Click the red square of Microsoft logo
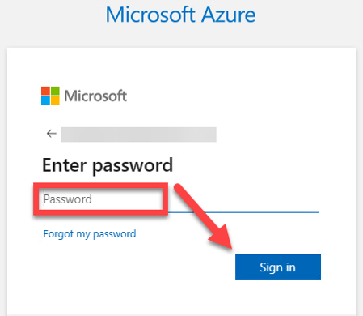 [45, 91]
